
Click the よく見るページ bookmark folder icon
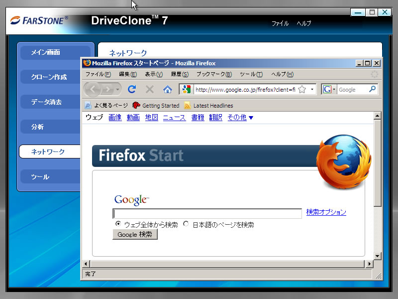click(x=88, y=105)
